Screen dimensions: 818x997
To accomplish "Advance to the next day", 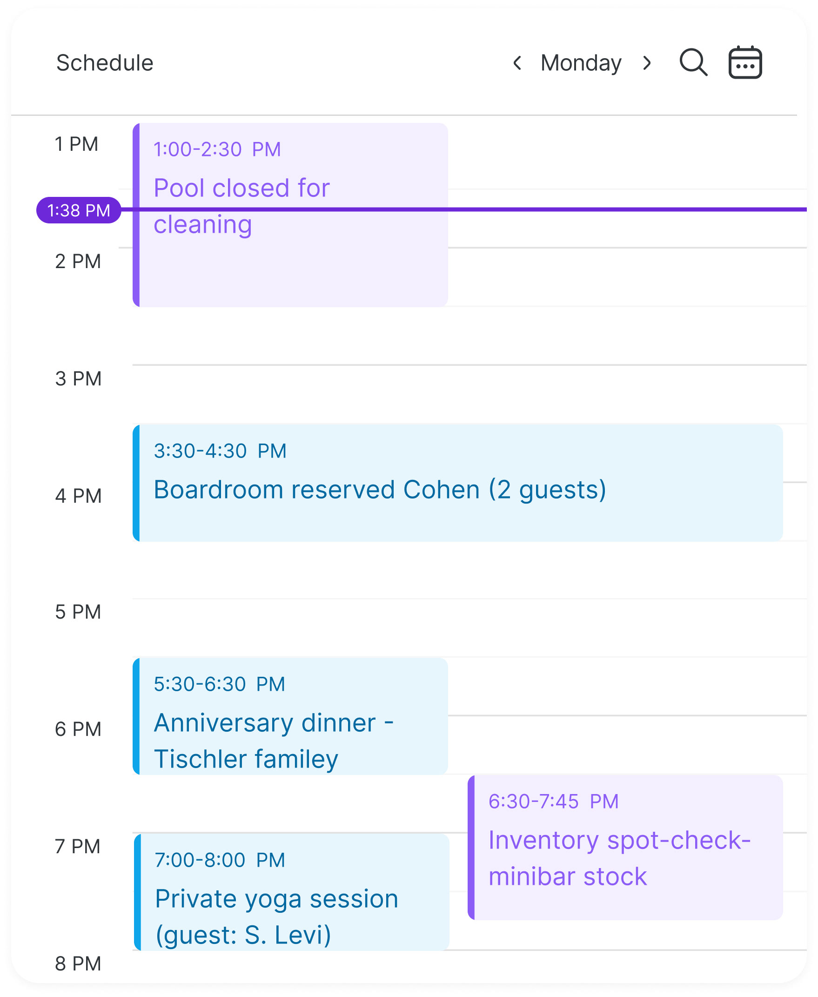I will pyautogui.click(x=647, y=63).
